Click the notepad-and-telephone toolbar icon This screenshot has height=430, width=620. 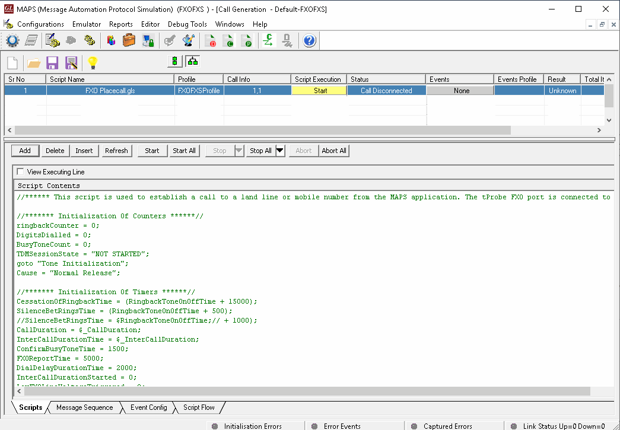pyautogui.click(x=52, y=40)
